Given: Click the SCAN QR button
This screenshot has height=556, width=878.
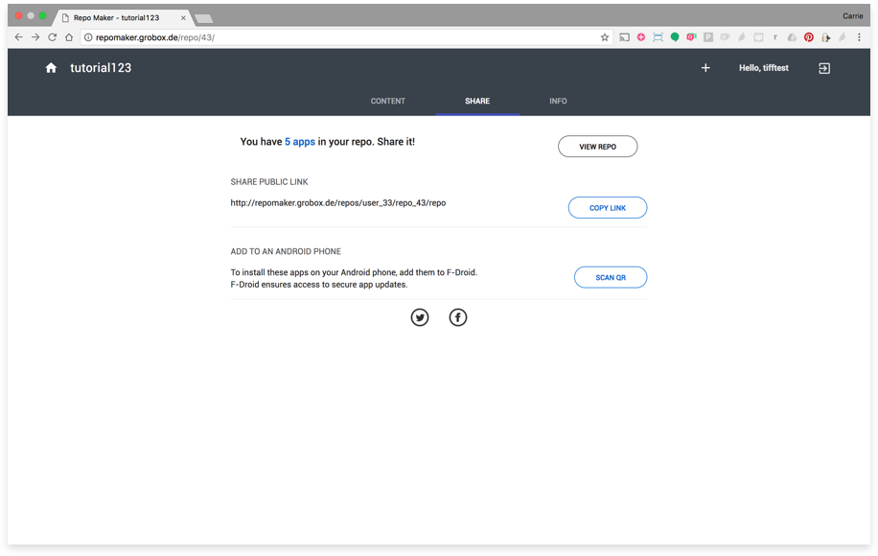Looking at the screenshot, I should click(x=610, y=277).
